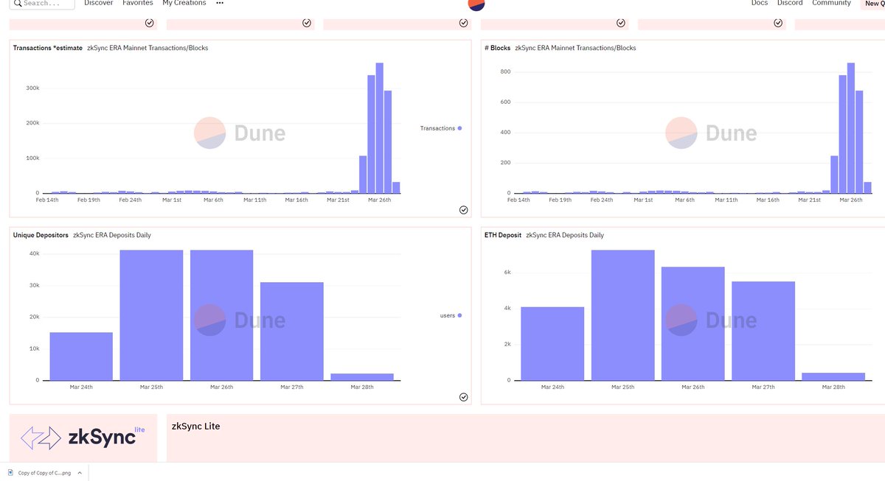The image size is (885, 481).
Task: Click Mar 26th label under ETH Deposit chart
Action: [x=693, y=387]
